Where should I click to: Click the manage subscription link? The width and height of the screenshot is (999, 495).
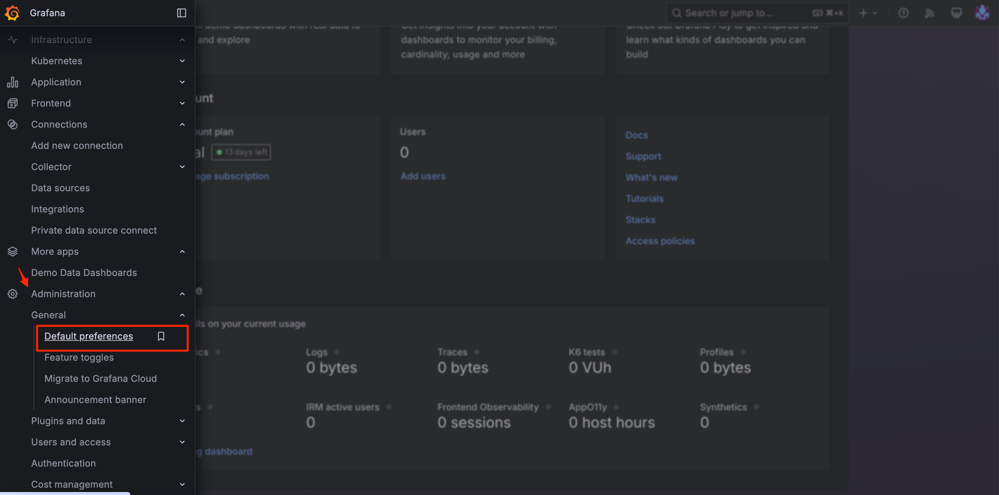click(x=232, y=176)
